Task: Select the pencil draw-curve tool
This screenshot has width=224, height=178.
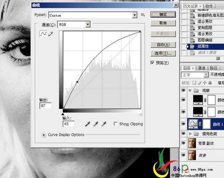Action: pos(50,34)
